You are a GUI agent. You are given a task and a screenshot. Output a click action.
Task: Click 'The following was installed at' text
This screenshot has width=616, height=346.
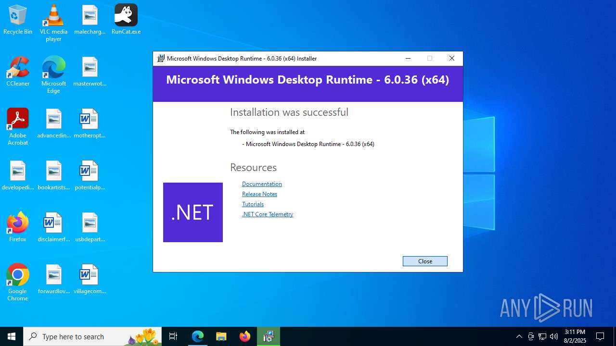(x=267, y=132)
